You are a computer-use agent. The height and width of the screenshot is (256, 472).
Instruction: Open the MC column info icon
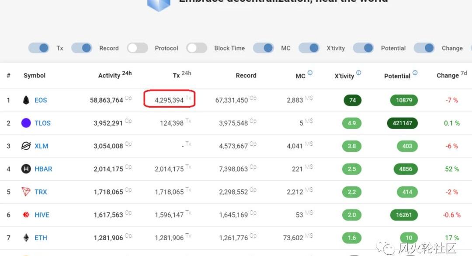click(x=310, y=73)
